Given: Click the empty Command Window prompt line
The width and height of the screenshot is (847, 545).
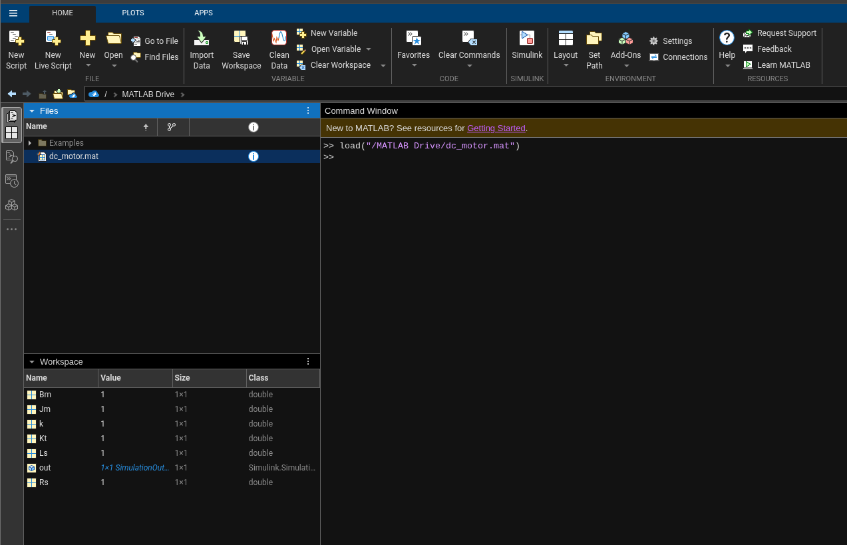Looking at the screenshot, I should 584,157.
